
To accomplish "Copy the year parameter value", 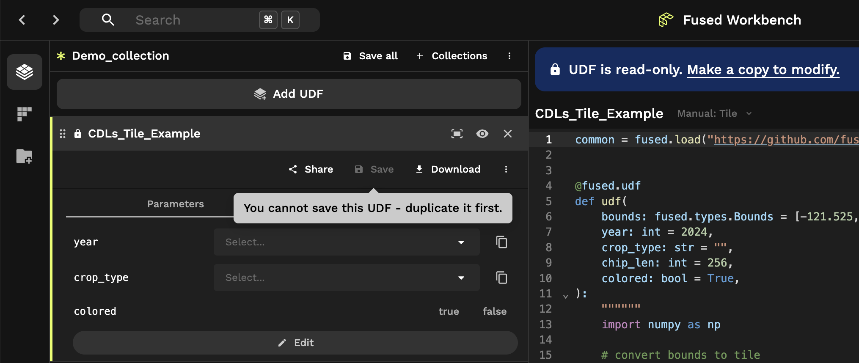I will point(501,242).
